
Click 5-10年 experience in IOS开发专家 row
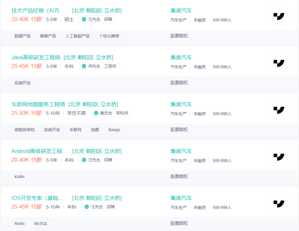tap(53, 207)
